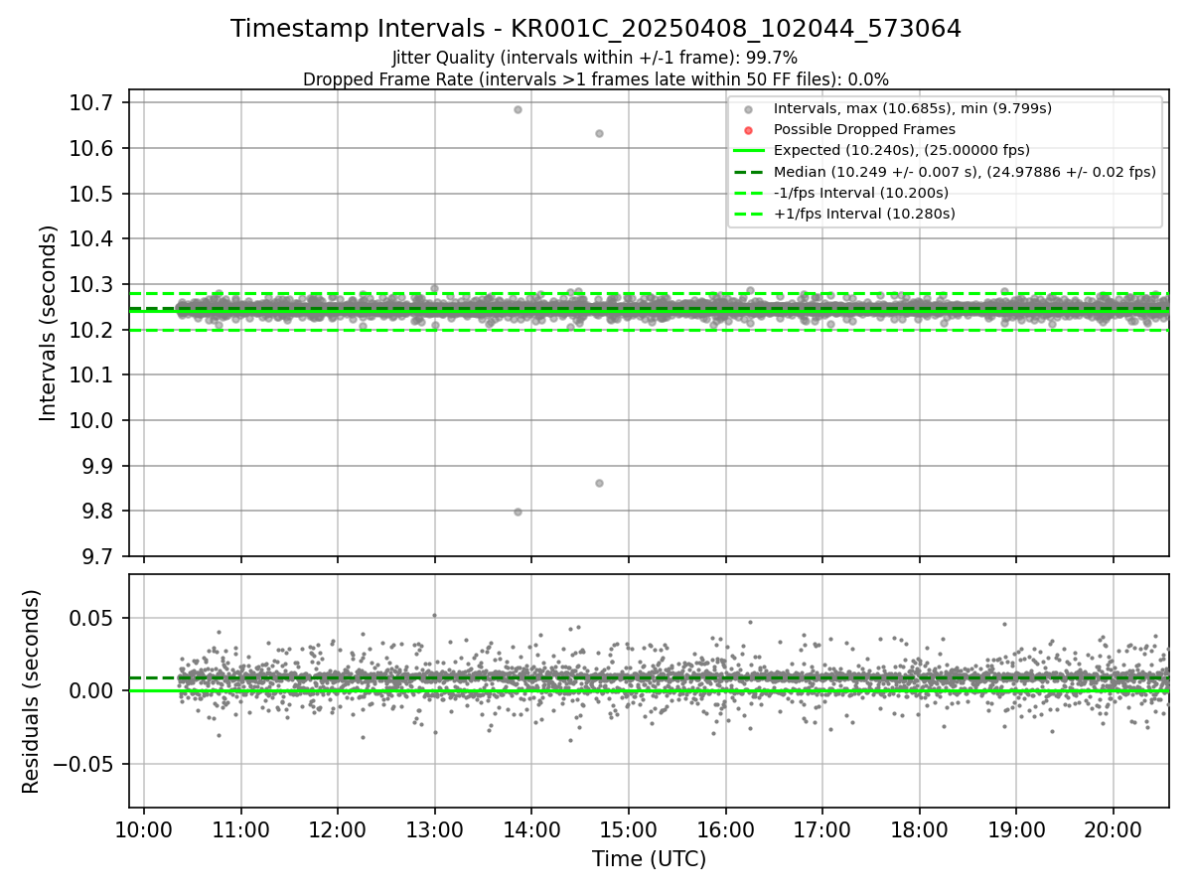Screen dimensions: 1192x894
Task: Click the solid green line sample beside 'Expected'
Action: 749,151
